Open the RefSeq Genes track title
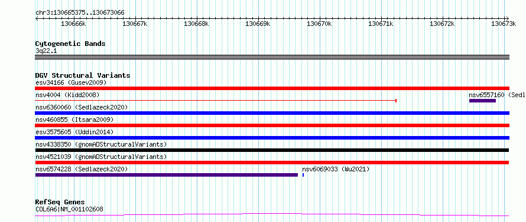The height and width of the screenshot is (222, 526). 60,203
